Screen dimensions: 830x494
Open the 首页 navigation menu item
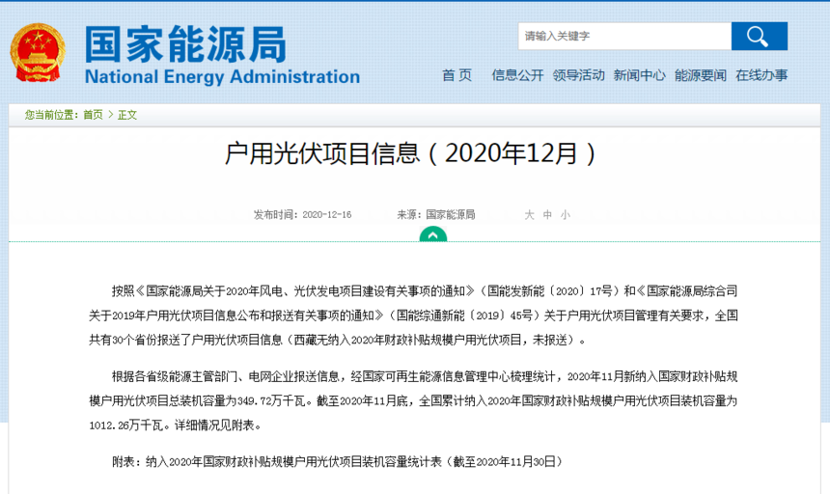[x=456, y=75]
